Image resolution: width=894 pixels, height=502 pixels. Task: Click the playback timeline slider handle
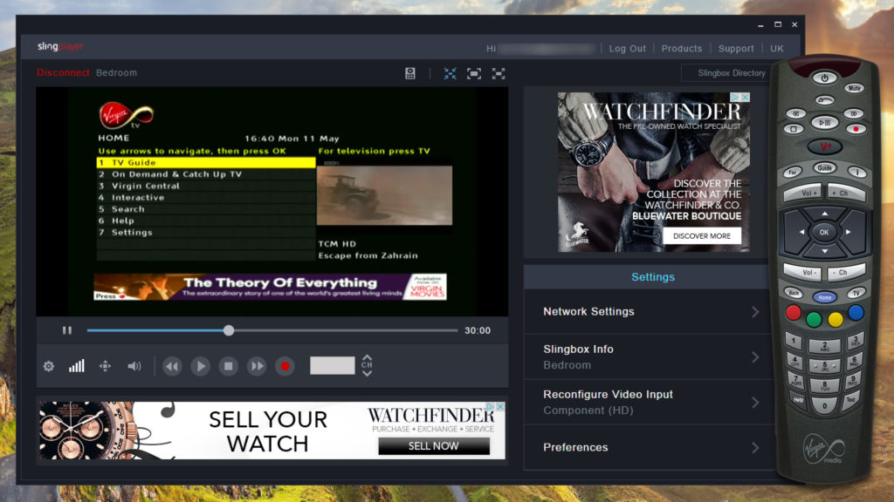(x=229, y=330)
